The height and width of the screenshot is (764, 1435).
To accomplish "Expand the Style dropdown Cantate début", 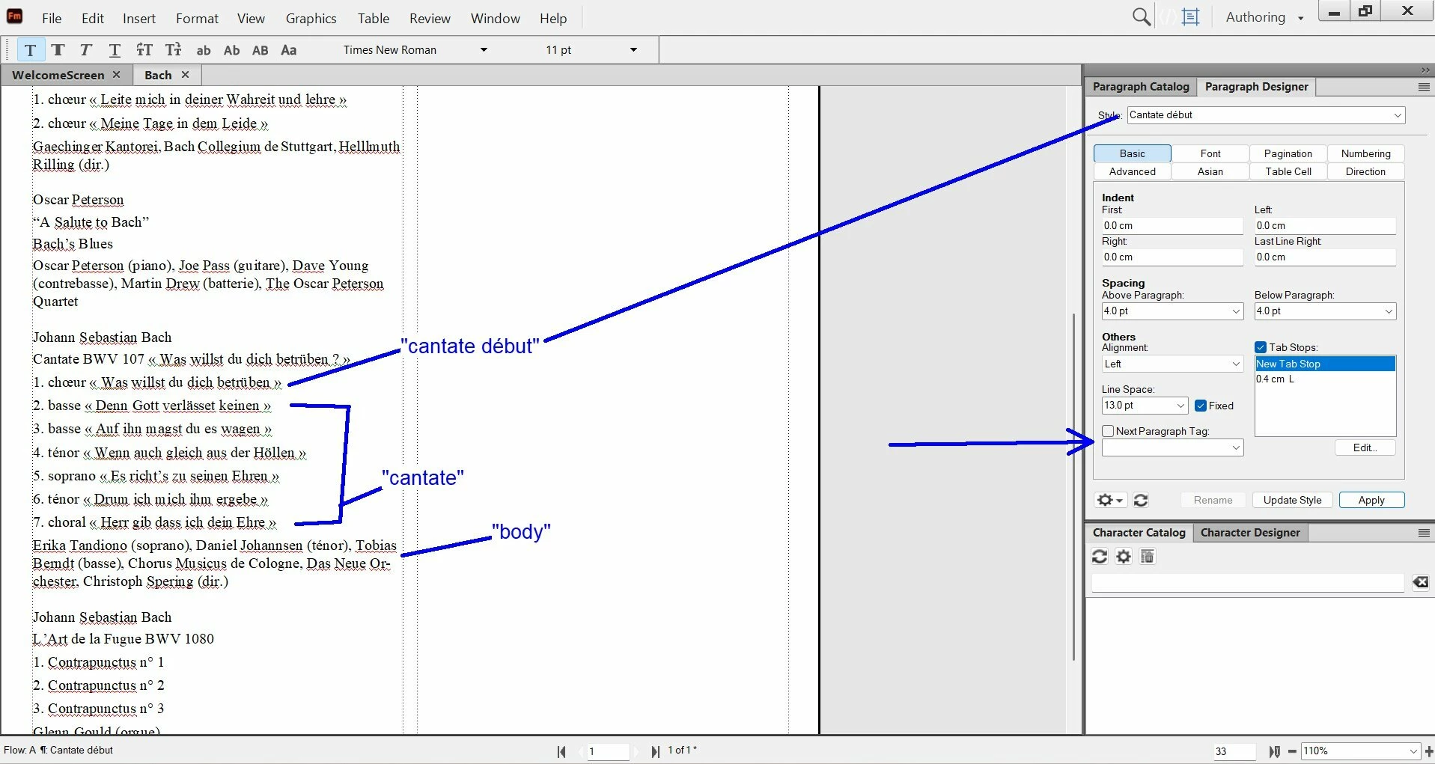I will tap(1397, 115).
